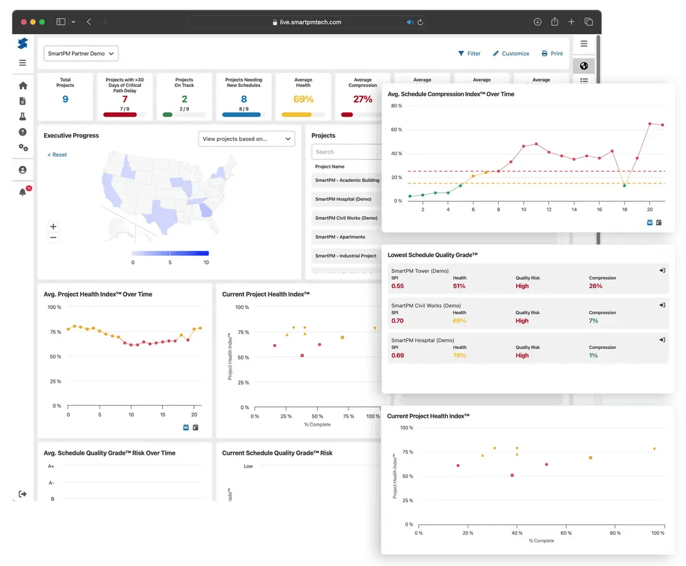
Task: Zoom out on the map
Action: [53, 237]
